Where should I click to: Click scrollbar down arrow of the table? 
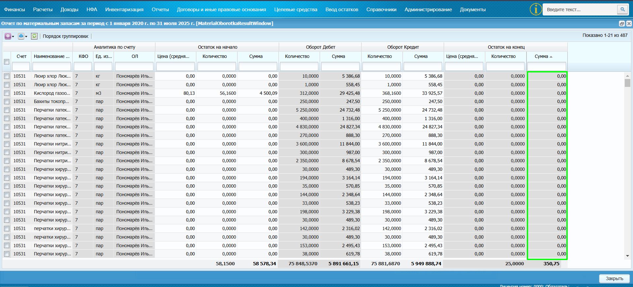[x=627, y=256]
